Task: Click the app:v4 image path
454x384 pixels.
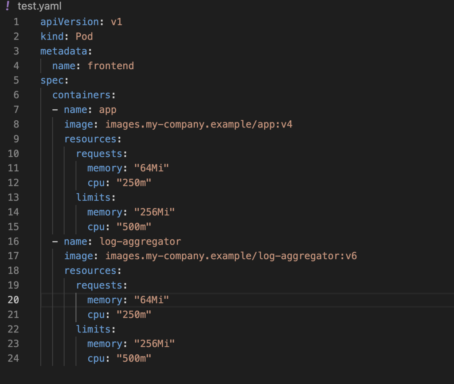Action: 199,124
